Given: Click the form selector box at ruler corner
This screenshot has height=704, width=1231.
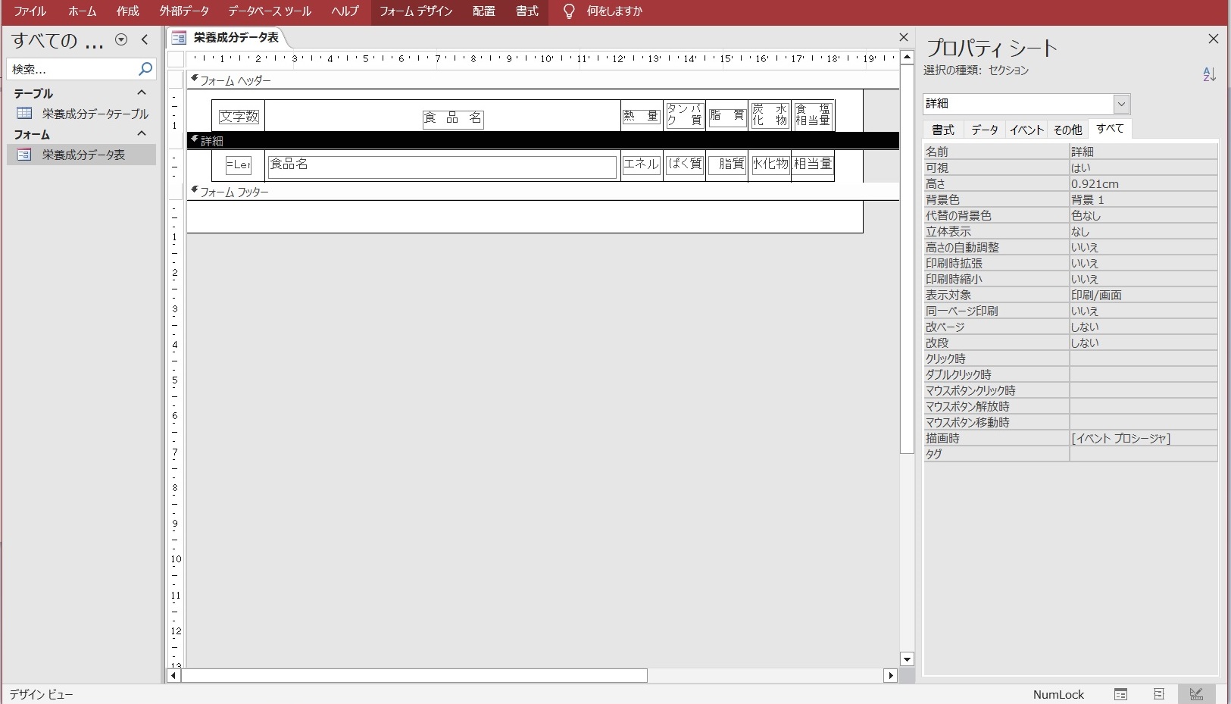Looking at the screenshot, I should (x=177, y=59).
